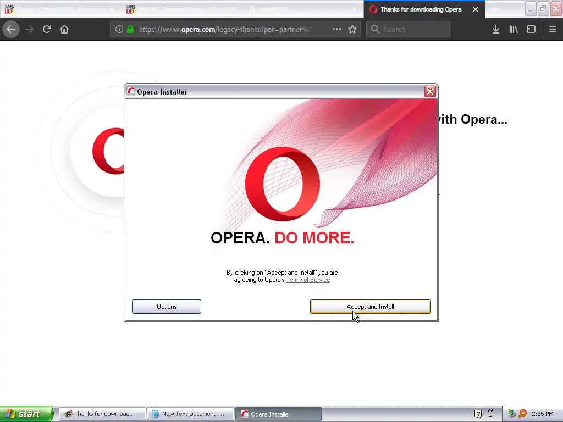The image size is (563, 422).
Task: Click the network computers tray icon
Action: click(x=512, y=414)
